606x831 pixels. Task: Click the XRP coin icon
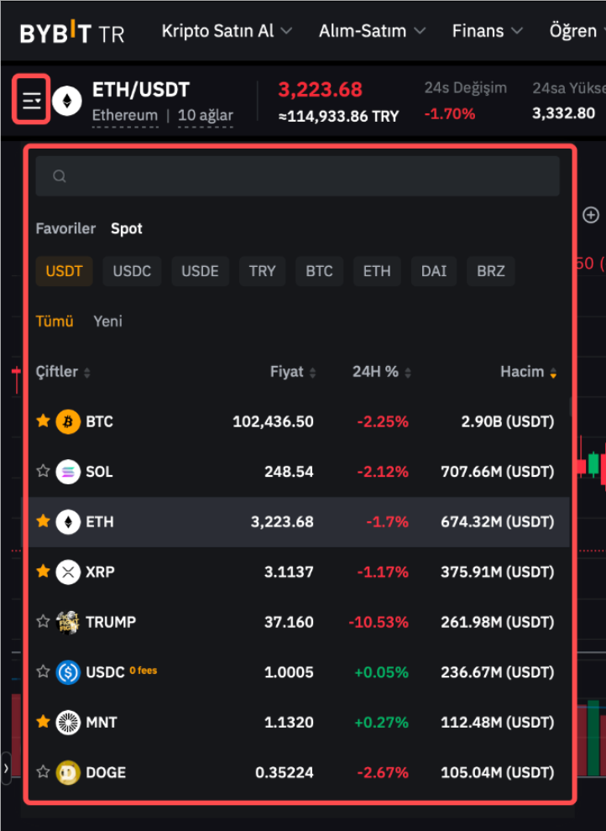pos(68,572)
